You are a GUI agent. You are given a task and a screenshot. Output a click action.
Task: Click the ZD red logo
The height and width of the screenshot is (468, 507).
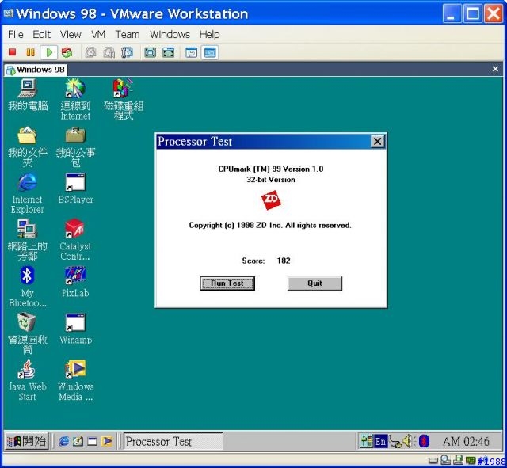(x=271, y=200)
